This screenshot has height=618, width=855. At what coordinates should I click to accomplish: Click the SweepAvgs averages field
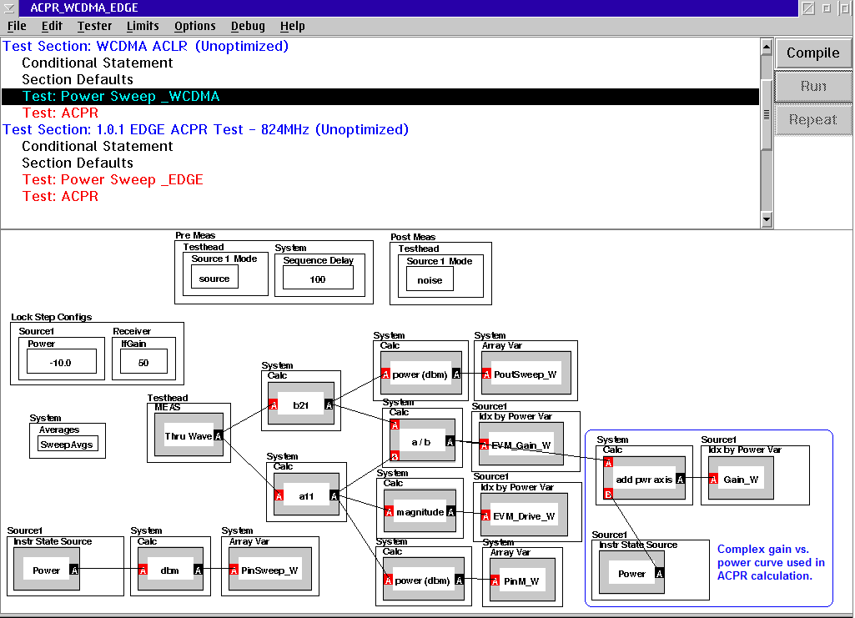(x=67, y=445)
